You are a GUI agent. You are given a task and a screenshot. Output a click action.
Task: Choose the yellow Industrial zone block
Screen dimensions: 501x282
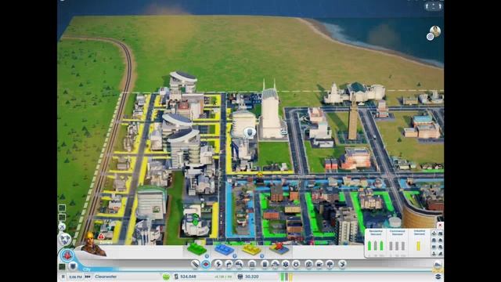click(251, 249)
